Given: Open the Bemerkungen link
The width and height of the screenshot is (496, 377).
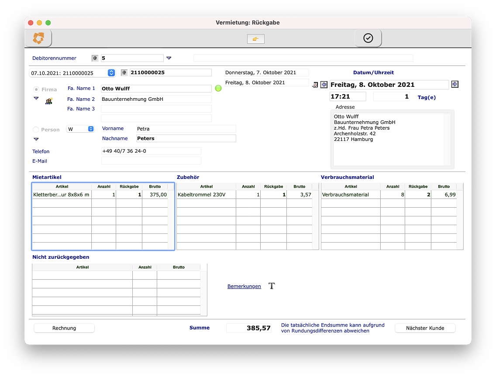Looking at the screenshot, I should (244, 286).
